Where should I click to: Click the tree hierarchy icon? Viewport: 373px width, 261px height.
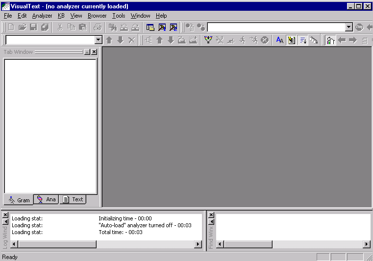[149, 40]
